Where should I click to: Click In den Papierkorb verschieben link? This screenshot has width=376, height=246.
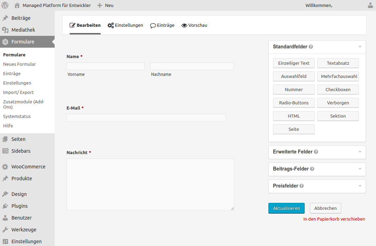334,219
